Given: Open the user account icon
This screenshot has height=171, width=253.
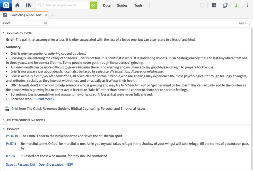Looking at the screenshot, I should tap(236, 5).
